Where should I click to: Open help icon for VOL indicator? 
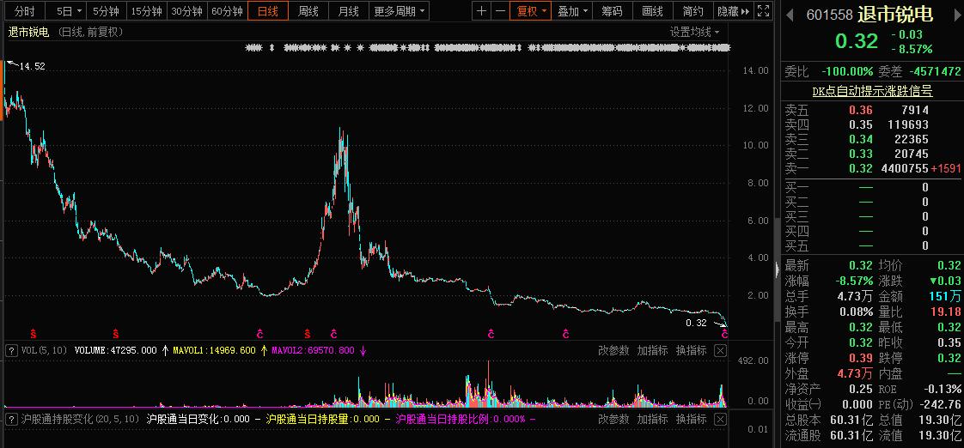(x=10, y=351)
